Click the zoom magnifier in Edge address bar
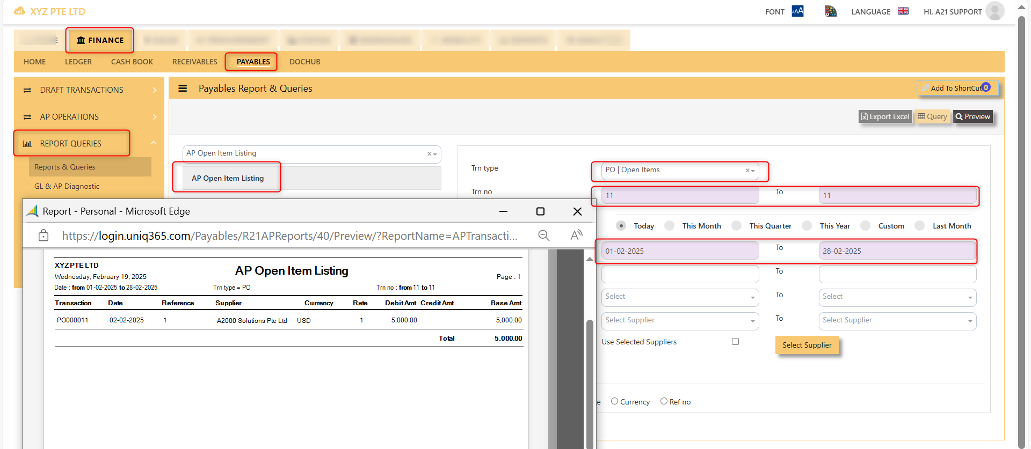Viewport: 1031px width, 449px height. point(544,235)
